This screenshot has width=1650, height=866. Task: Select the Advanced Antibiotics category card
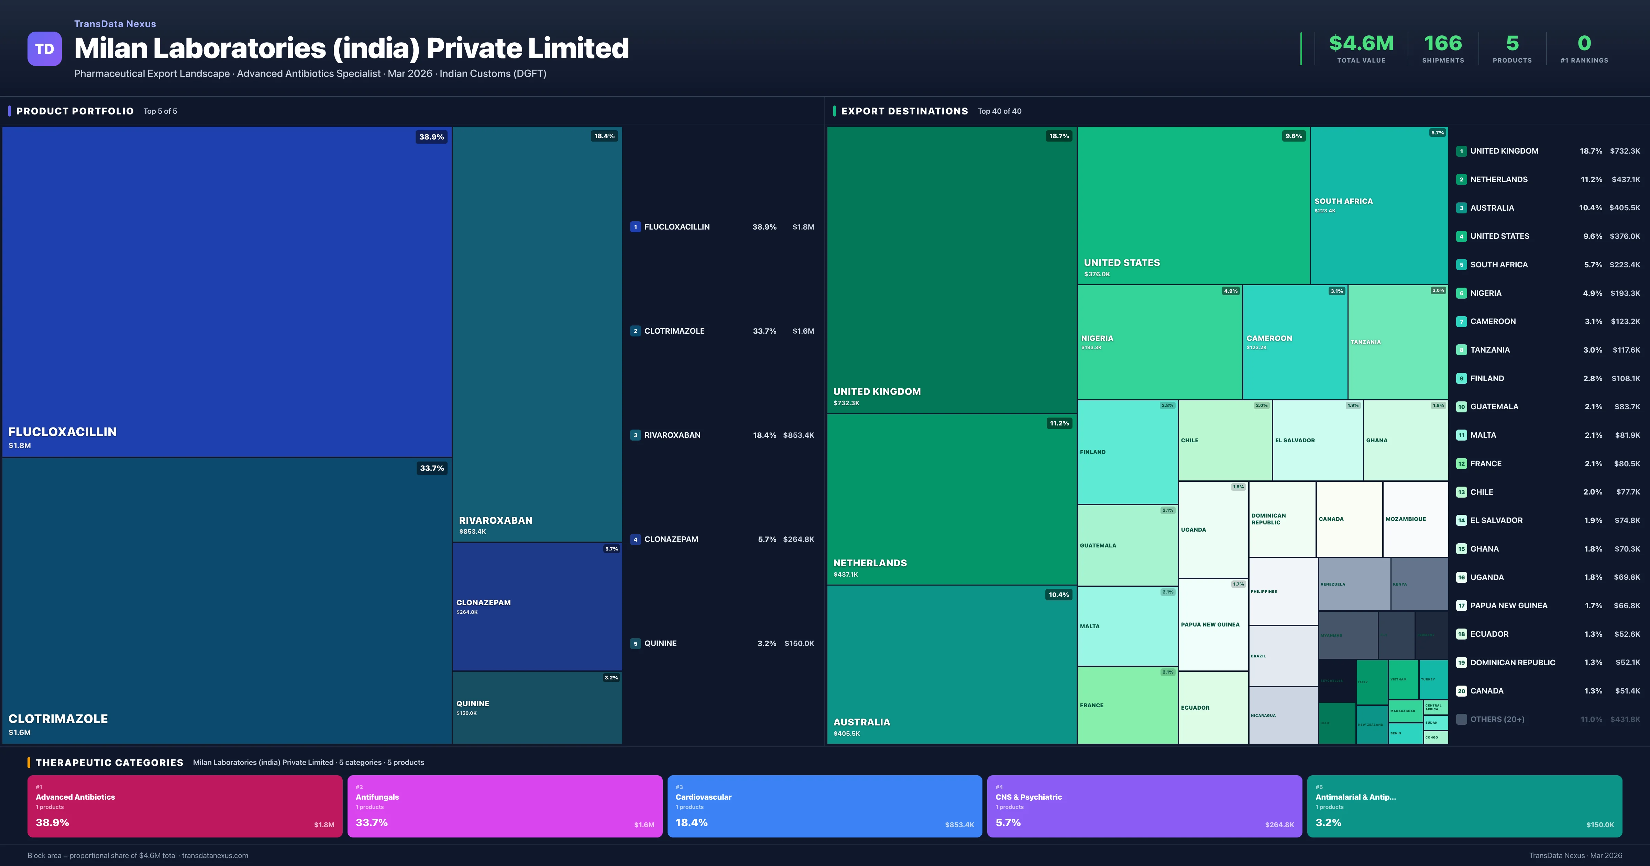(x=185, y=806)
